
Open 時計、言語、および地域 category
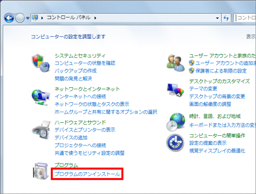[215, 116]
